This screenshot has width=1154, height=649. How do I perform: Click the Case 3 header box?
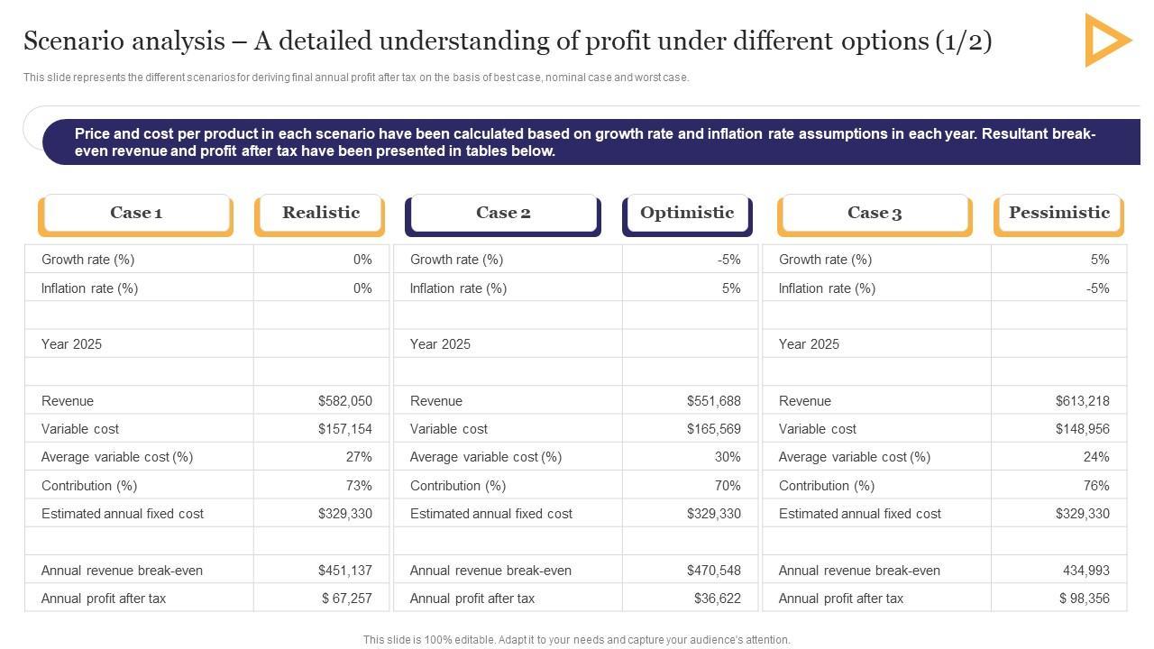click(875, 214)
